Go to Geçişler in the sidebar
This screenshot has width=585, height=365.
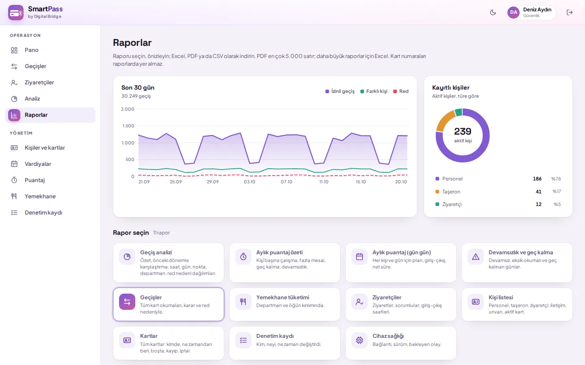(x=50, y=67)
